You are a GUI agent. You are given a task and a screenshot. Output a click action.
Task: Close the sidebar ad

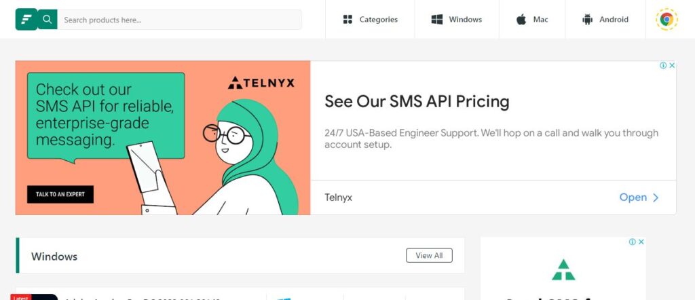tap(641, 242)
